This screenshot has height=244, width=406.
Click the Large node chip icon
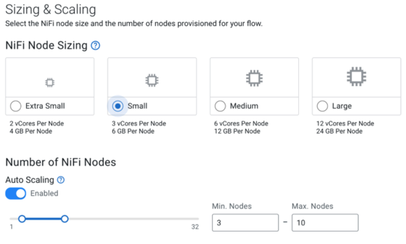[x=357, y=77]
